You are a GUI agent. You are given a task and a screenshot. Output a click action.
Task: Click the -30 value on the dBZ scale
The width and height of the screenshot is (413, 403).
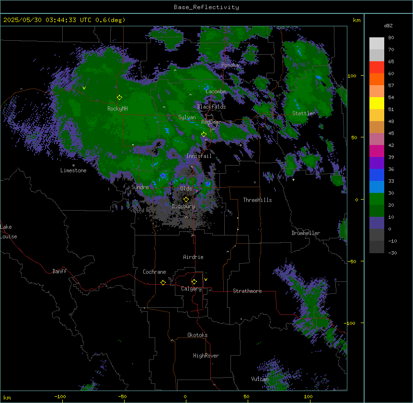(392, 253)
